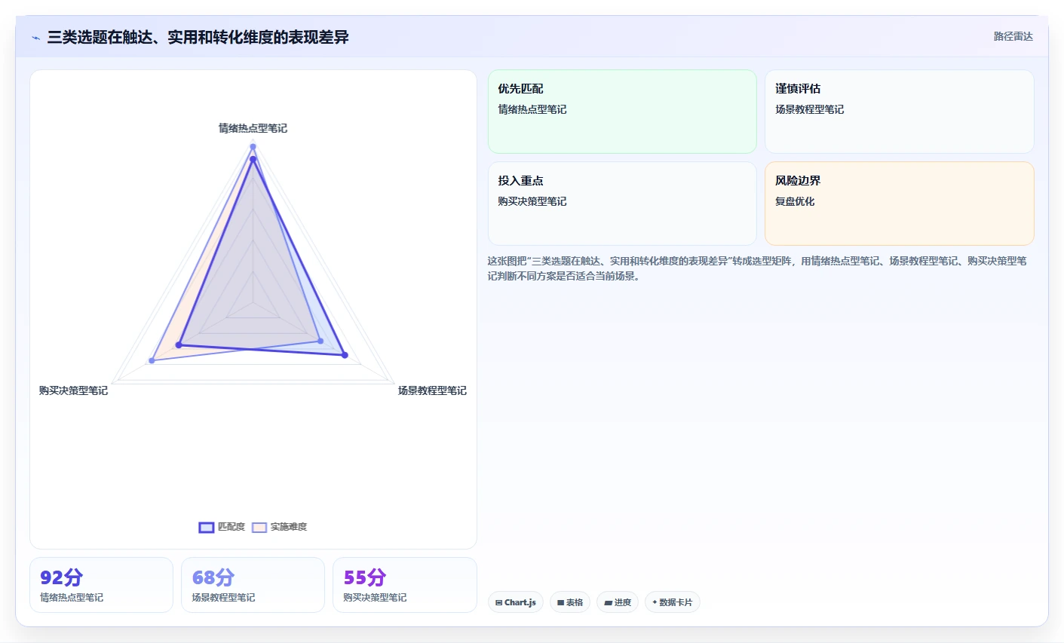Screen dimensions: 1064x643
Task: Click the light point on the 购买决策型笔记 axis
Action: 152,361
